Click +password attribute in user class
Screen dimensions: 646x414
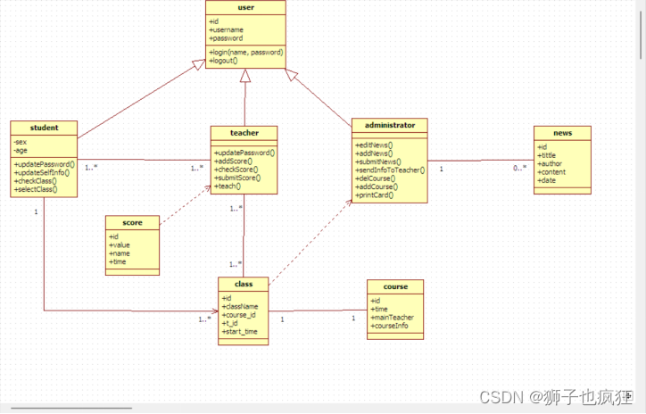[226, 37]
